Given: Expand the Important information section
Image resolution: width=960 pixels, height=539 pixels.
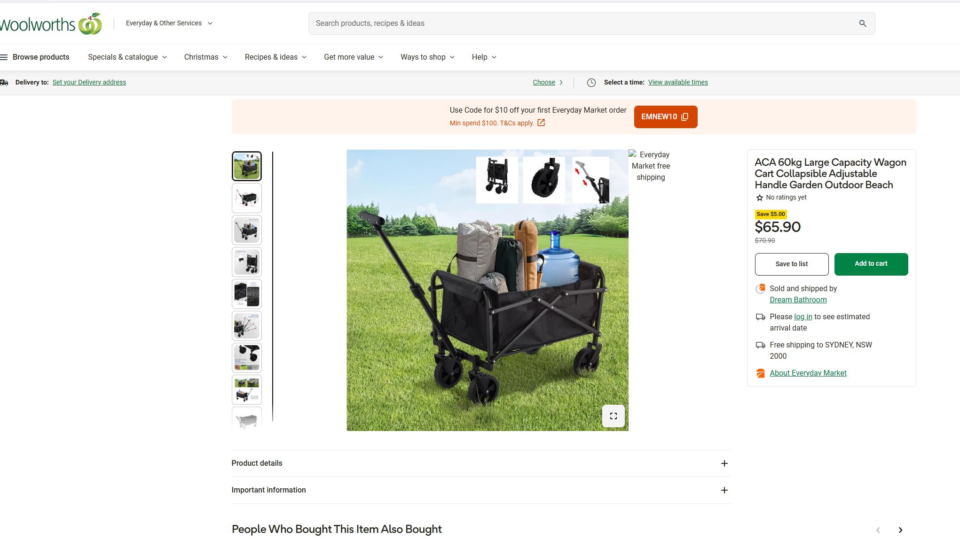Looking at the screenshot, I should point(480,490).
